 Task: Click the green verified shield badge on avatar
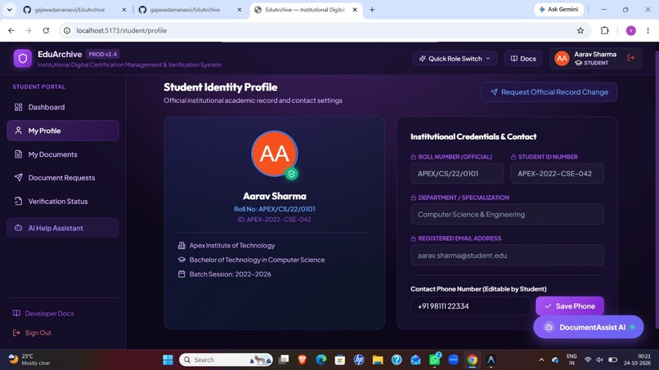291,173
